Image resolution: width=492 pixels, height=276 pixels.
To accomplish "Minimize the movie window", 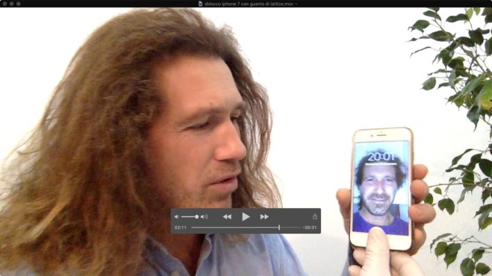I will coord(11,3).
